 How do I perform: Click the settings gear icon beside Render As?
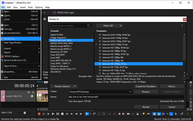coord(44,19)
